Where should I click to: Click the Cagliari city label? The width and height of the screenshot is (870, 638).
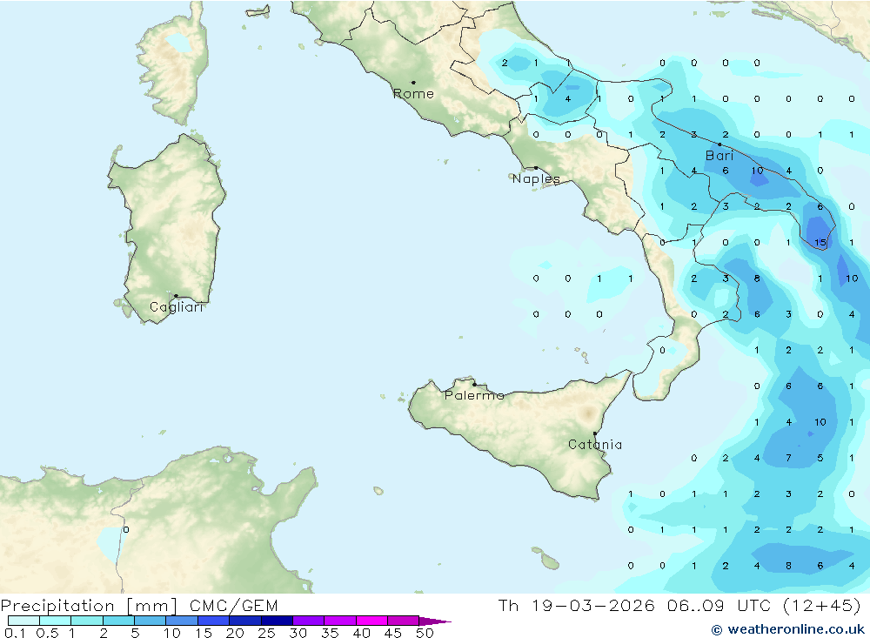tap(176, 307)
